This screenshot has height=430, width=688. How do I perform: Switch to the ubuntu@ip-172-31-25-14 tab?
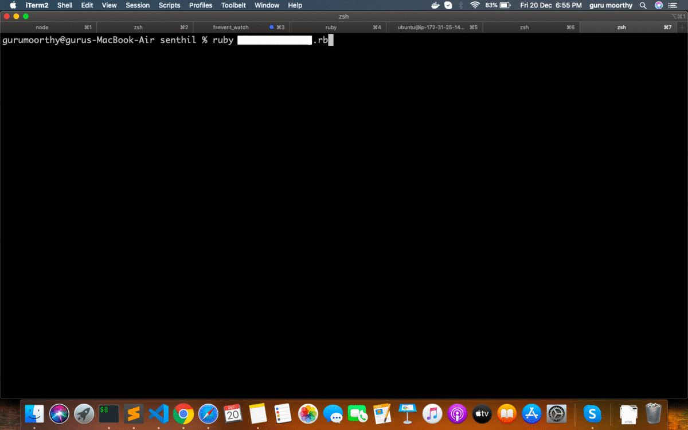434,27
